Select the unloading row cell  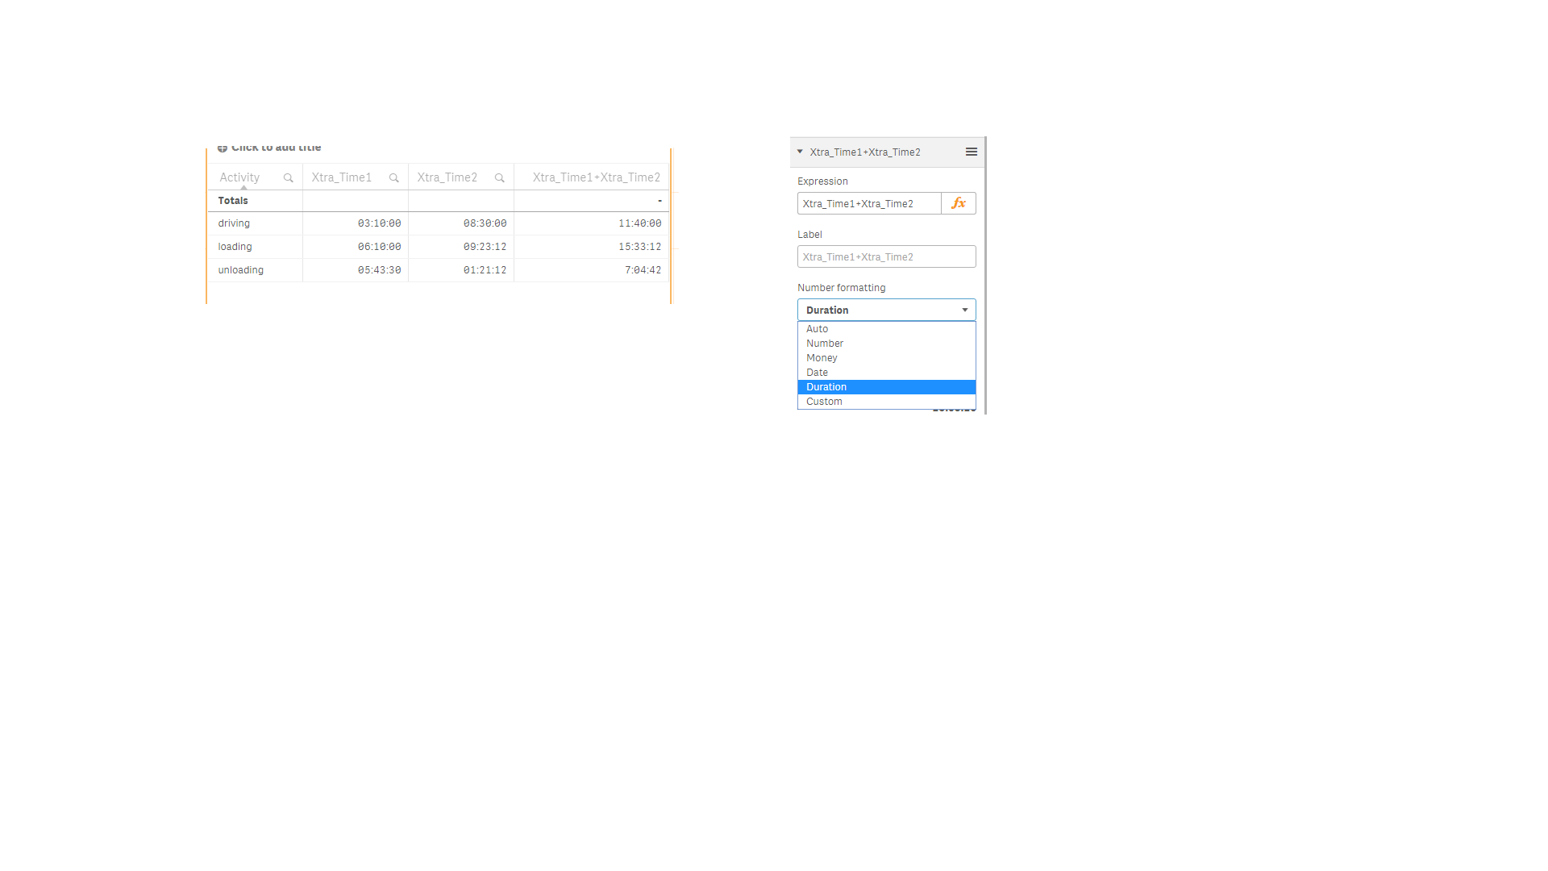point(240,270)
